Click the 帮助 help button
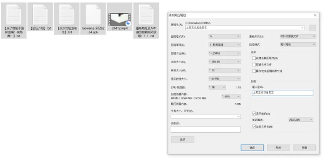 pyautogui.click(x=304, y=148)
